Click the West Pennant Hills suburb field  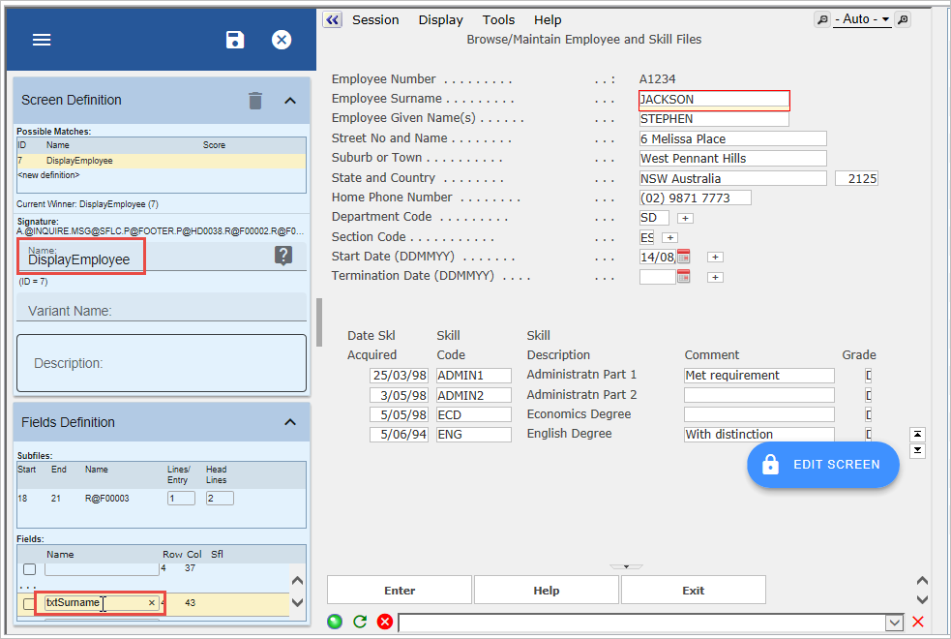(732, 159)
